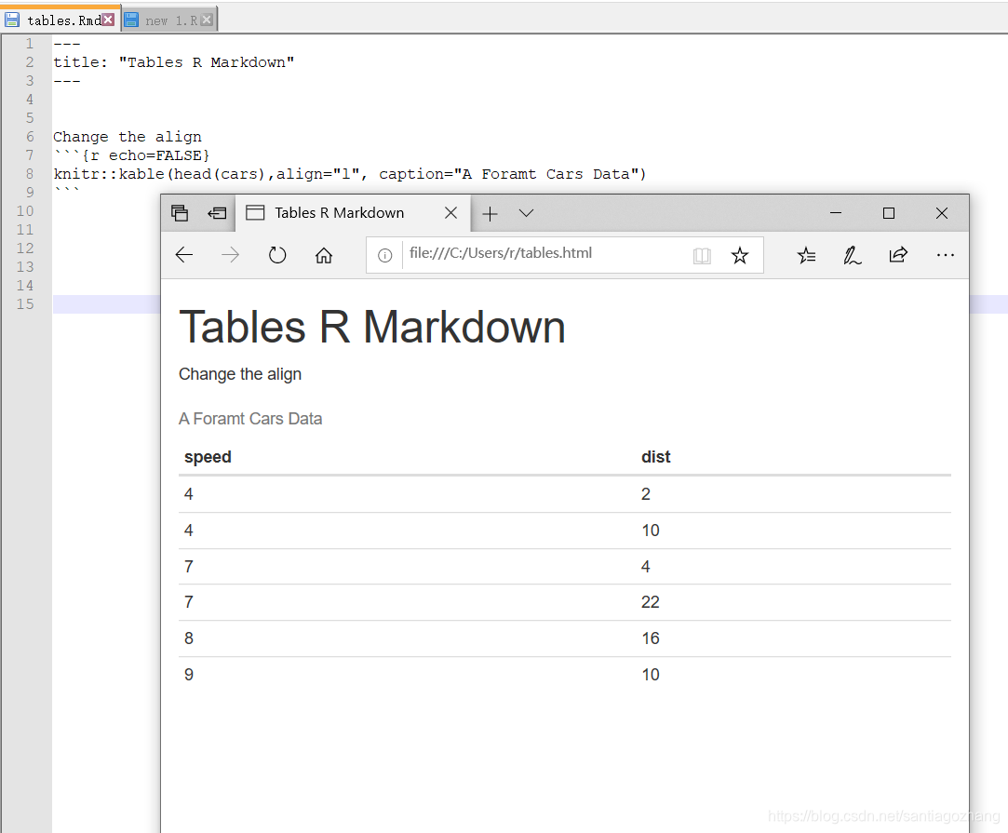Click the knitr::kable code line
Image resolution: width=1008 pixels, height=833 pixels.
tap(349, 174)
